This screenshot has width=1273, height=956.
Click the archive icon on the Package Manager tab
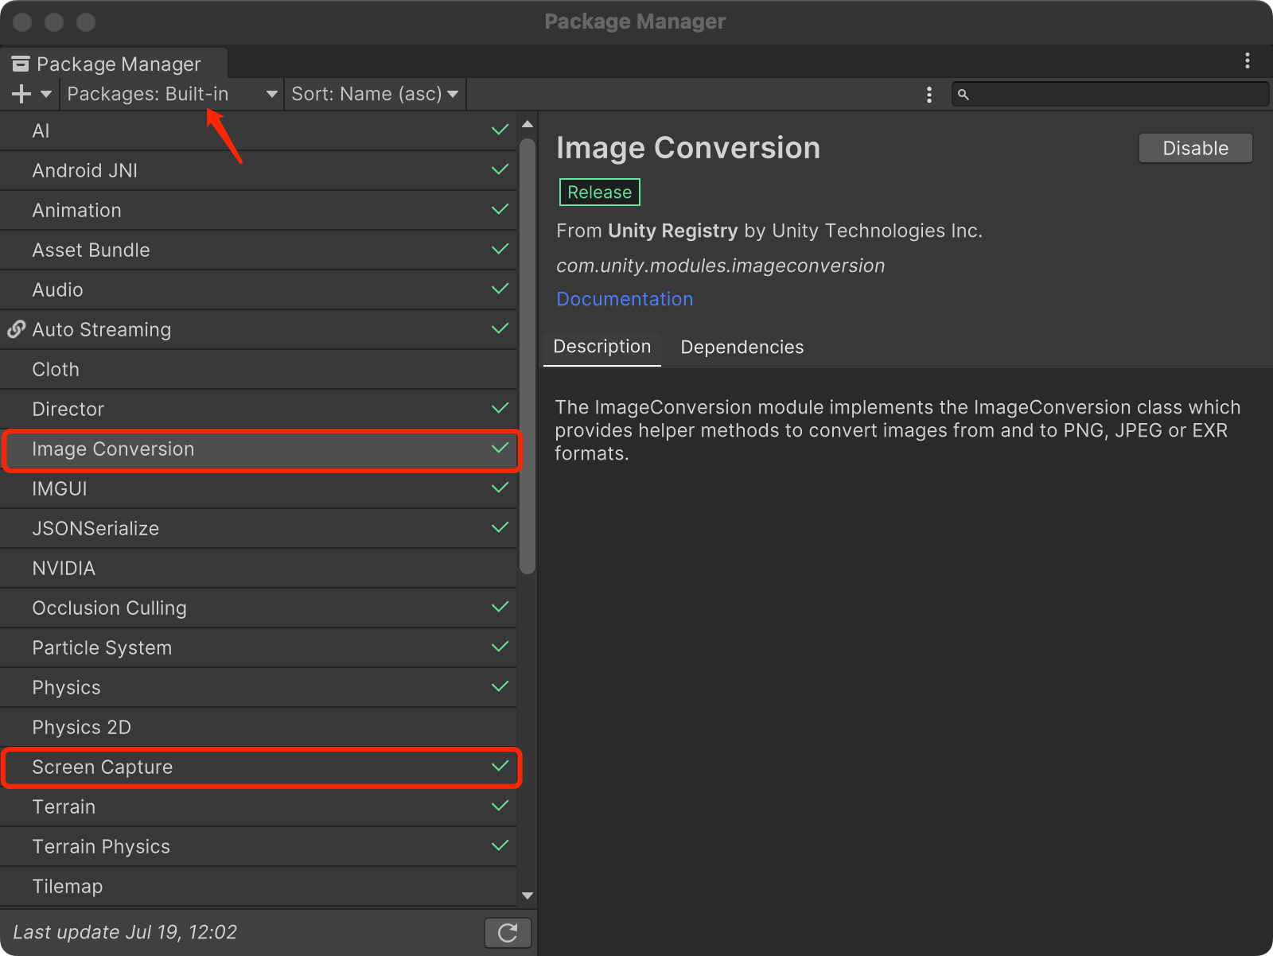tap(21, 64)
